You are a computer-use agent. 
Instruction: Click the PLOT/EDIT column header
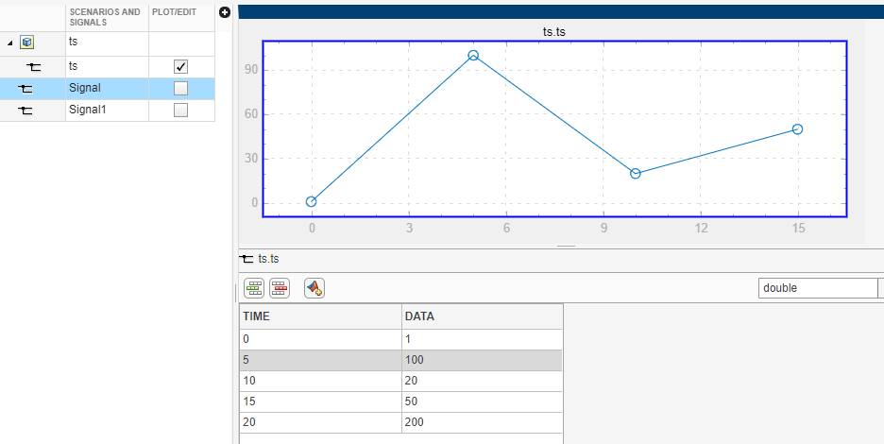point(181,17)
